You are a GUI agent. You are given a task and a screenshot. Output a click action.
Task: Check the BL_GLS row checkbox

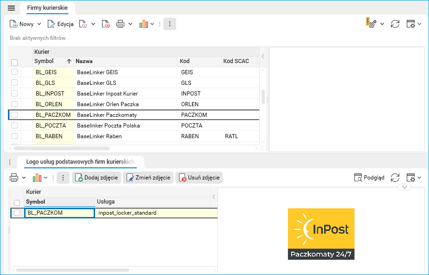pos(14,83)
